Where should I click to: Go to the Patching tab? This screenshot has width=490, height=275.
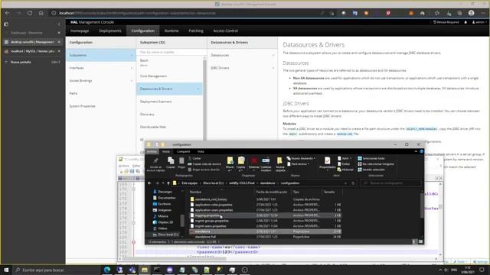point(196,31)
